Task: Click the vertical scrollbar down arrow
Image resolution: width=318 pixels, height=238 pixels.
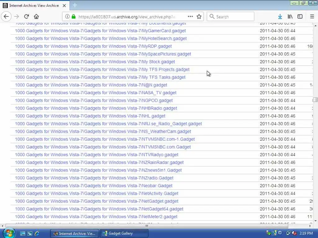Action: point(316,221)
